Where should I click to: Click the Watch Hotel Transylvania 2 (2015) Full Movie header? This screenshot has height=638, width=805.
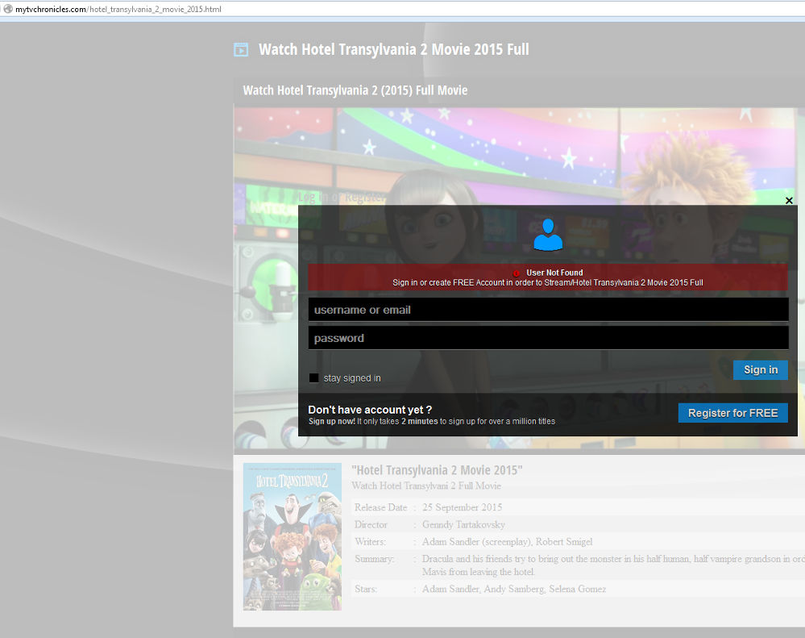point(355,90)
